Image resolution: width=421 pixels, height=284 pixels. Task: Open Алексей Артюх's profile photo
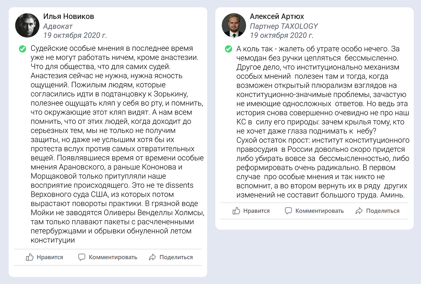234,25
